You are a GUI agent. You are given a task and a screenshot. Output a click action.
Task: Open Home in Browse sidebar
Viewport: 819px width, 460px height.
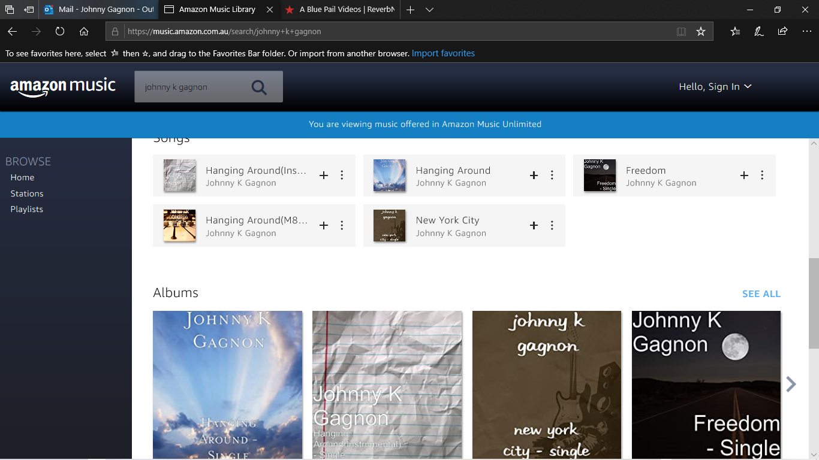point(22,177)
